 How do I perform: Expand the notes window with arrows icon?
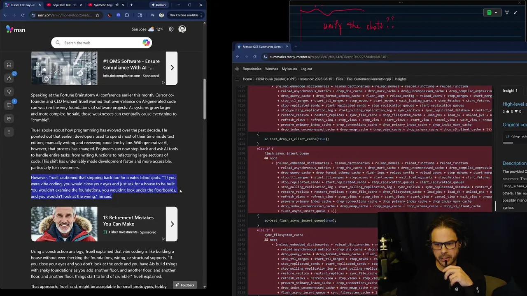515,13
